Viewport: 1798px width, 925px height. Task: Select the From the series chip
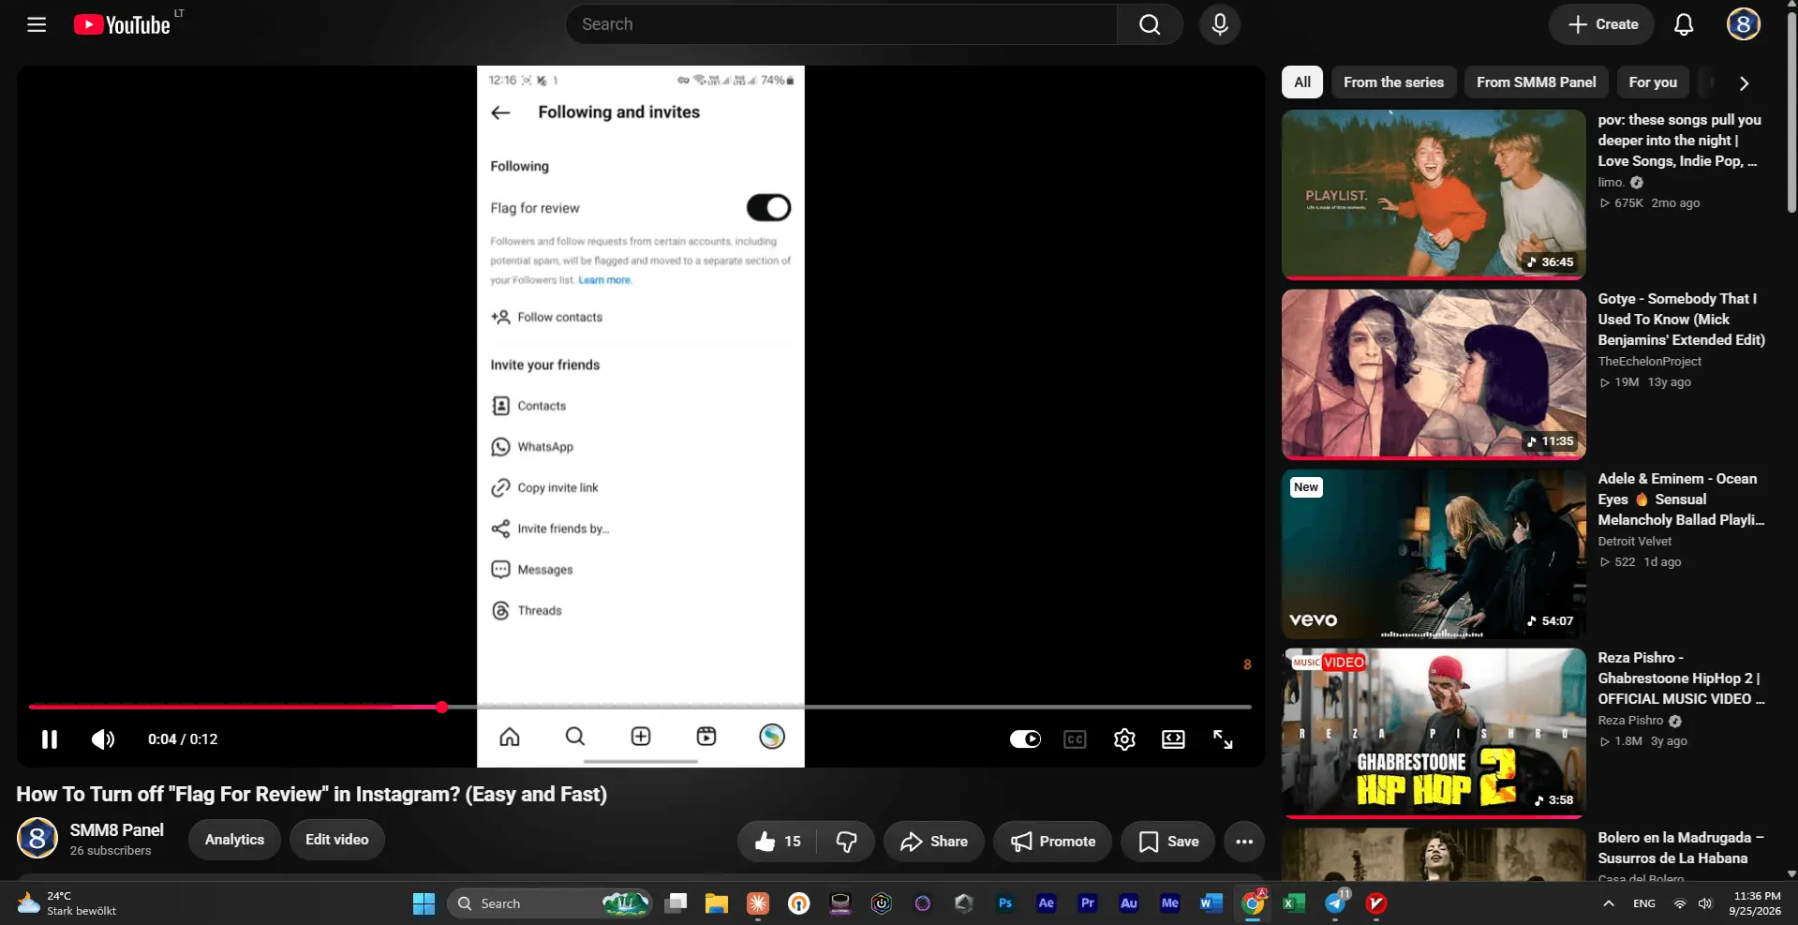[1393, 82]
